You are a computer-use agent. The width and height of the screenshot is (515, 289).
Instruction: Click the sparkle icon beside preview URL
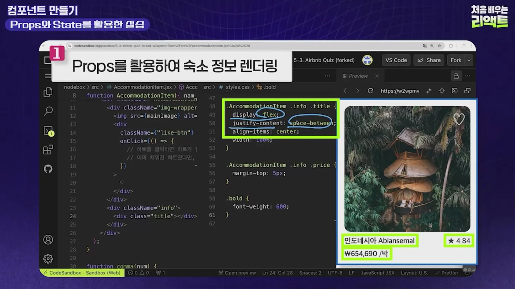pyautogui.click(x=429, y=91)
